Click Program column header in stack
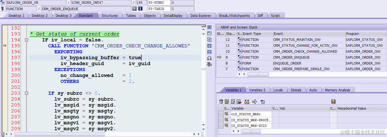This screenshot has height=137, width=387. point(366,34)
